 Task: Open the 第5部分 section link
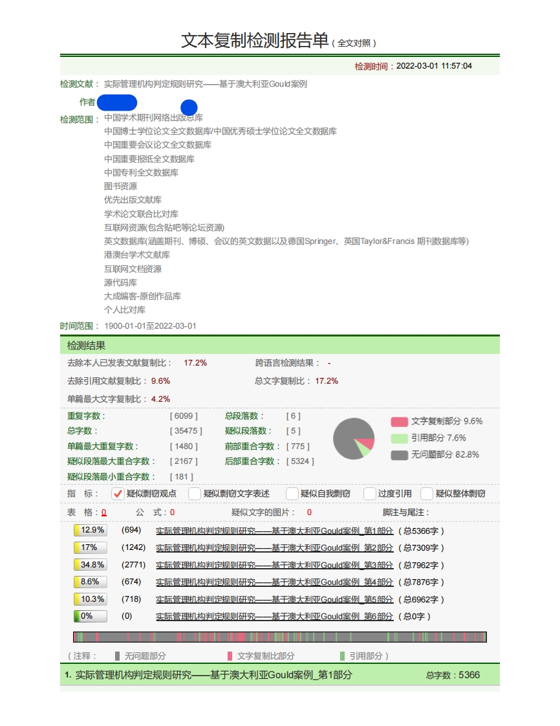coord(274,599)
